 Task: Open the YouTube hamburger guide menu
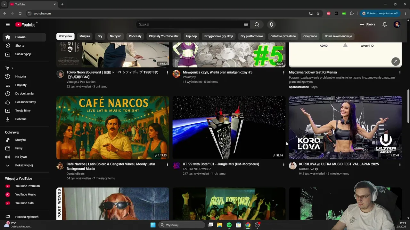(8, 25)
